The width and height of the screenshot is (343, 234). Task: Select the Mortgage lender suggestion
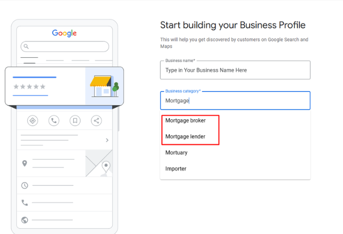235,137
